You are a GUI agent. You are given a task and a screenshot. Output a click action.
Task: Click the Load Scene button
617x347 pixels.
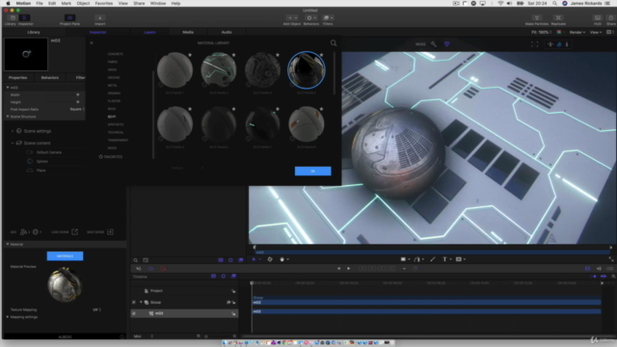pos(65,231)
